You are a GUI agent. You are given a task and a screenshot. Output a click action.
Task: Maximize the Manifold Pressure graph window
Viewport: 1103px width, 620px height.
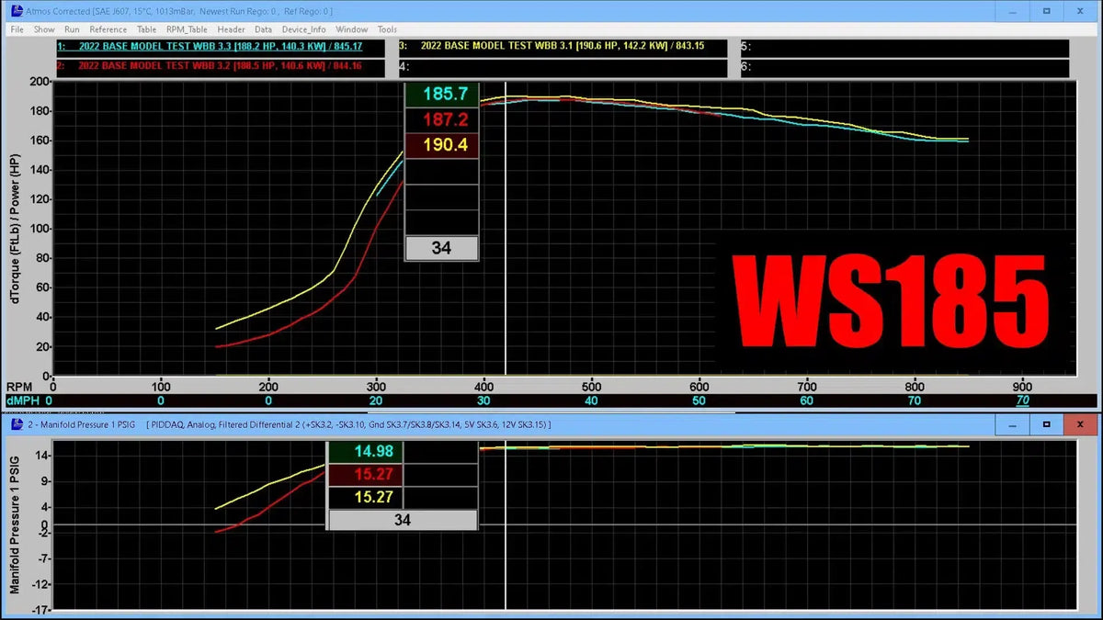[x=1045, y=424]
